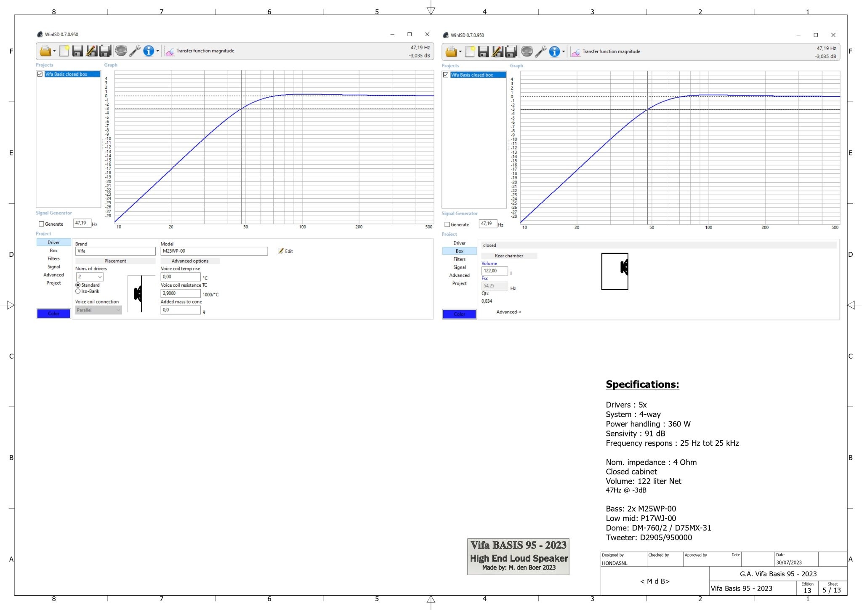Uncheck Vifa Basis closed box in left window
862x610 pixels.
click(x=40, y=74)
